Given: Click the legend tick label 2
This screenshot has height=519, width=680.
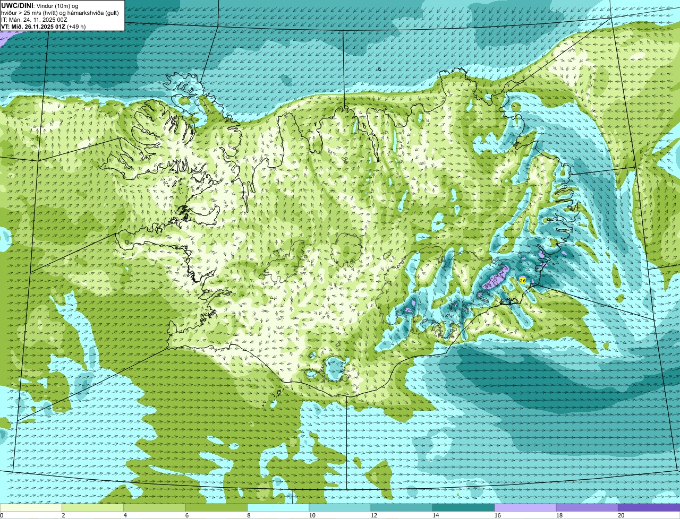Looking at the screenshot, I should (63, 515).
